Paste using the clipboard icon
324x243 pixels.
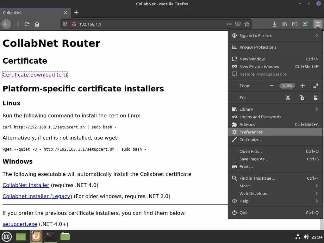[315, 97]
